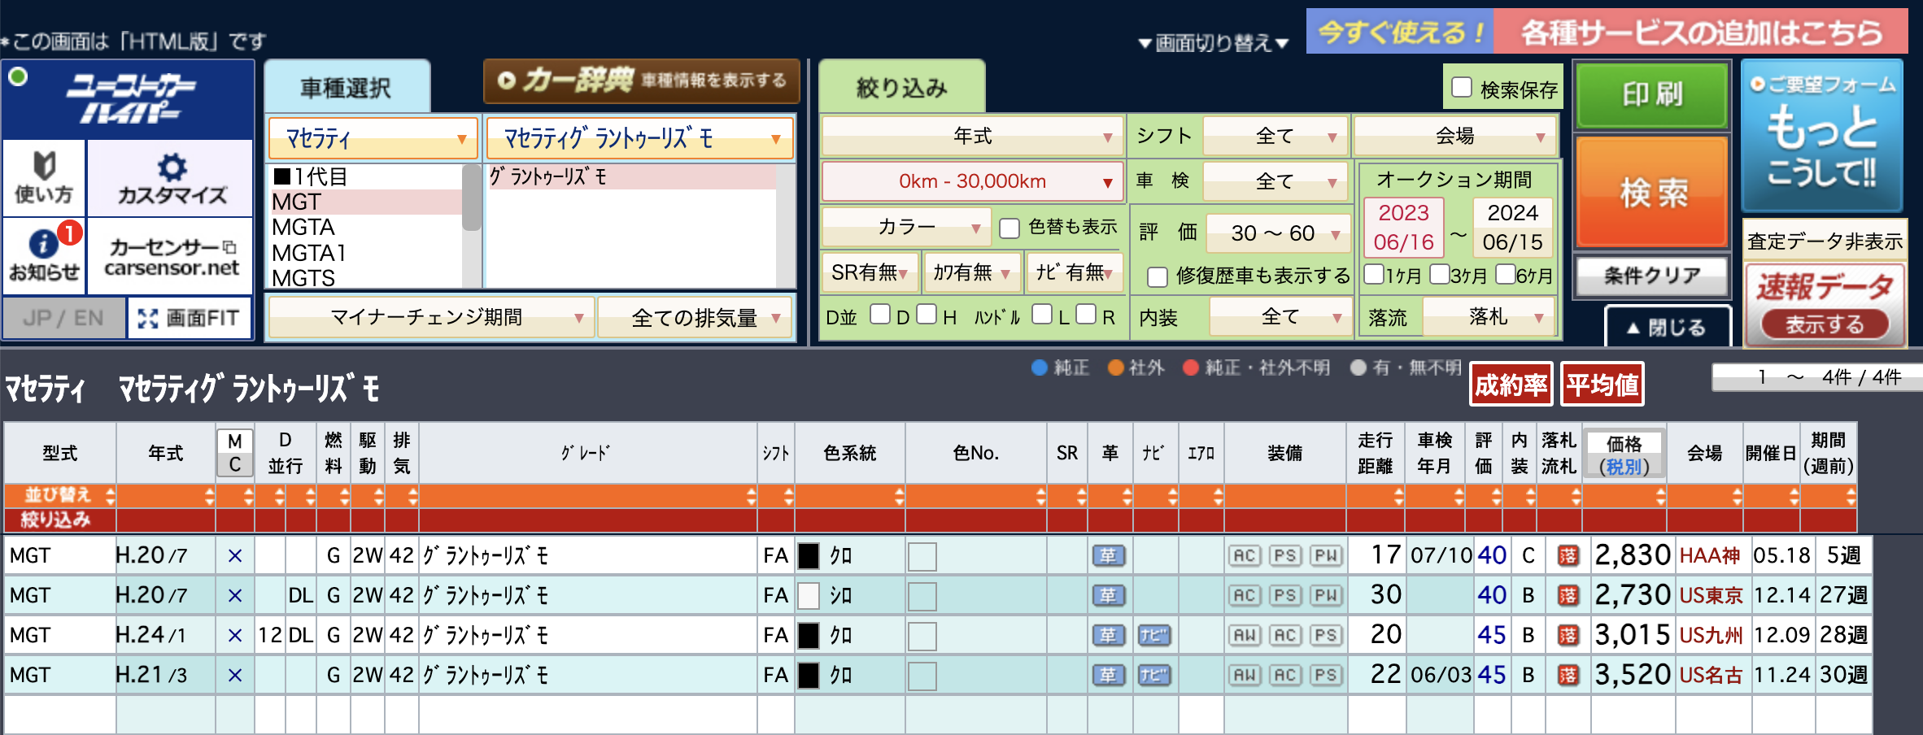The image size is (1923, 735).
Task: Click the black クロ swatch in the 3,015 row
Action: pyautogui.click(x=809, y=636)
